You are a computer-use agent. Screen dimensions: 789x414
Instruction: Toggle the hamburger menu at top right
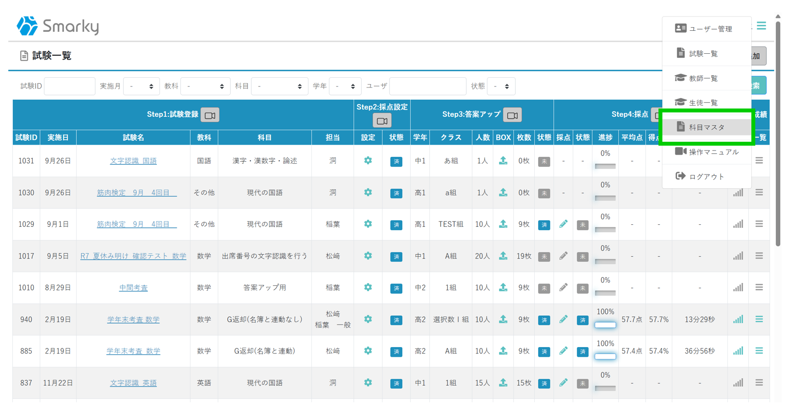[x=761, y=26]
